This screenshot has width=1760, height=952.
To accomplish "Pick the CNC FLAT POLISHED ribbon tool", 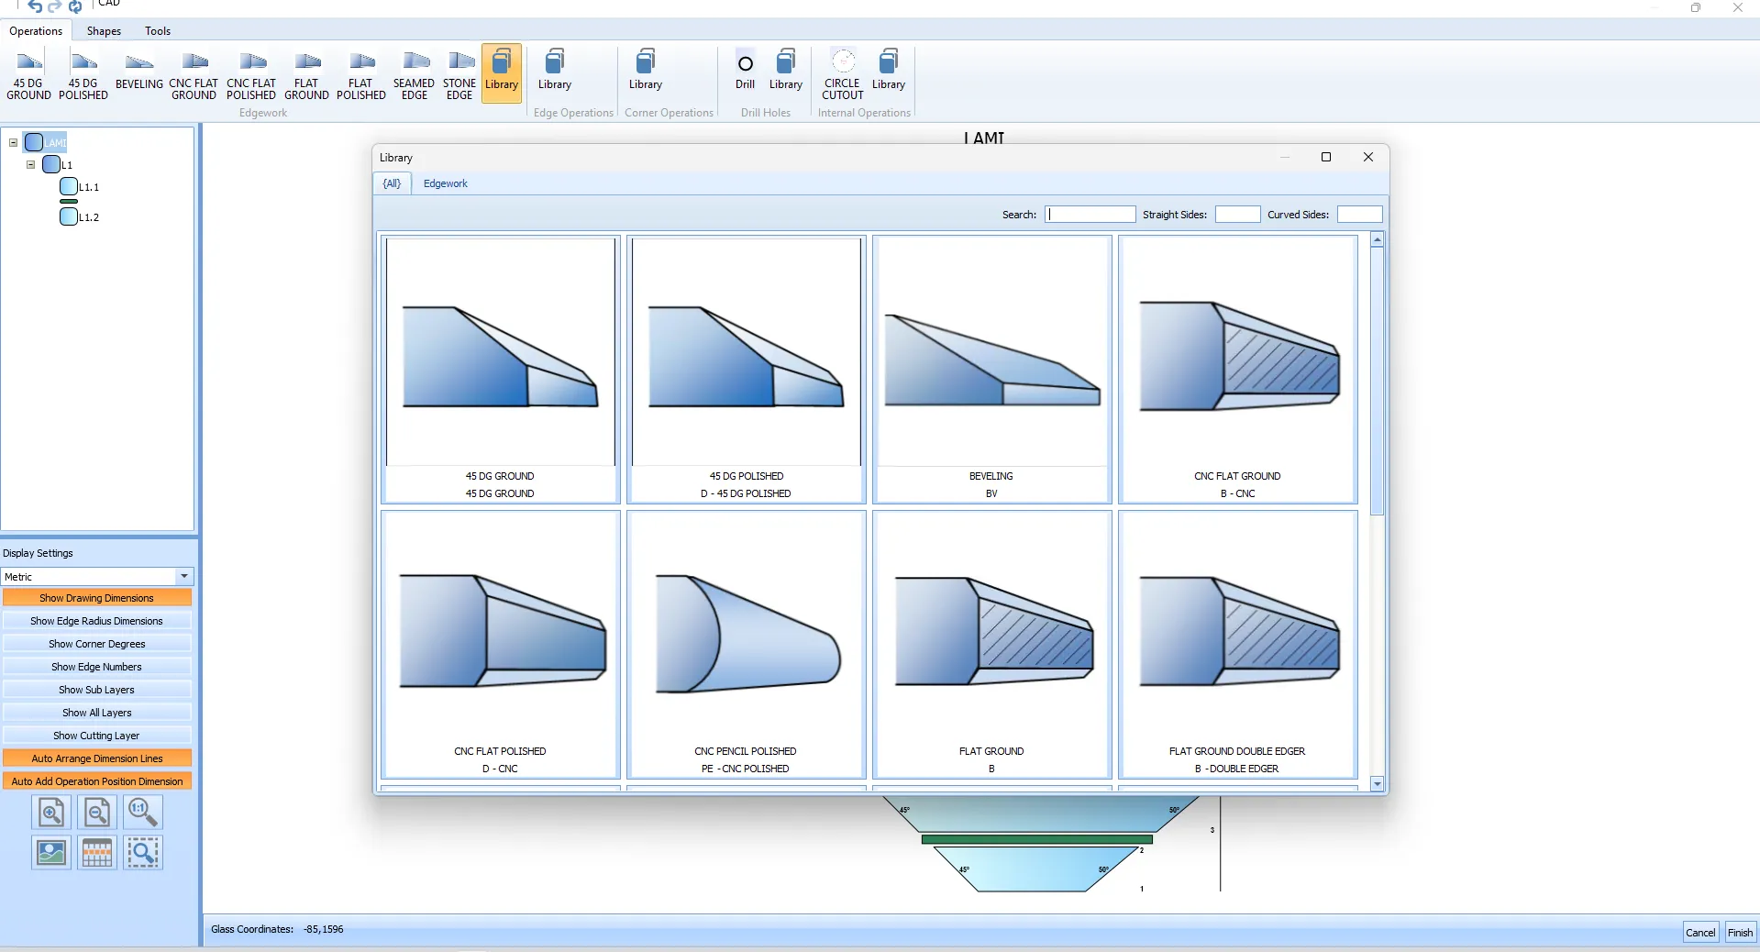I will [x=251, y=75].
